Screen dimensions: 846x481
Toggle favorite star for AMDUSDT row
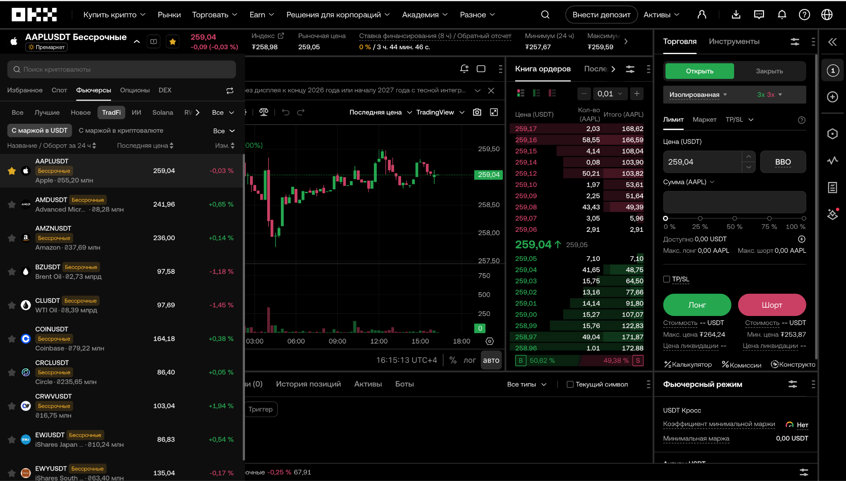pos(12,205)
